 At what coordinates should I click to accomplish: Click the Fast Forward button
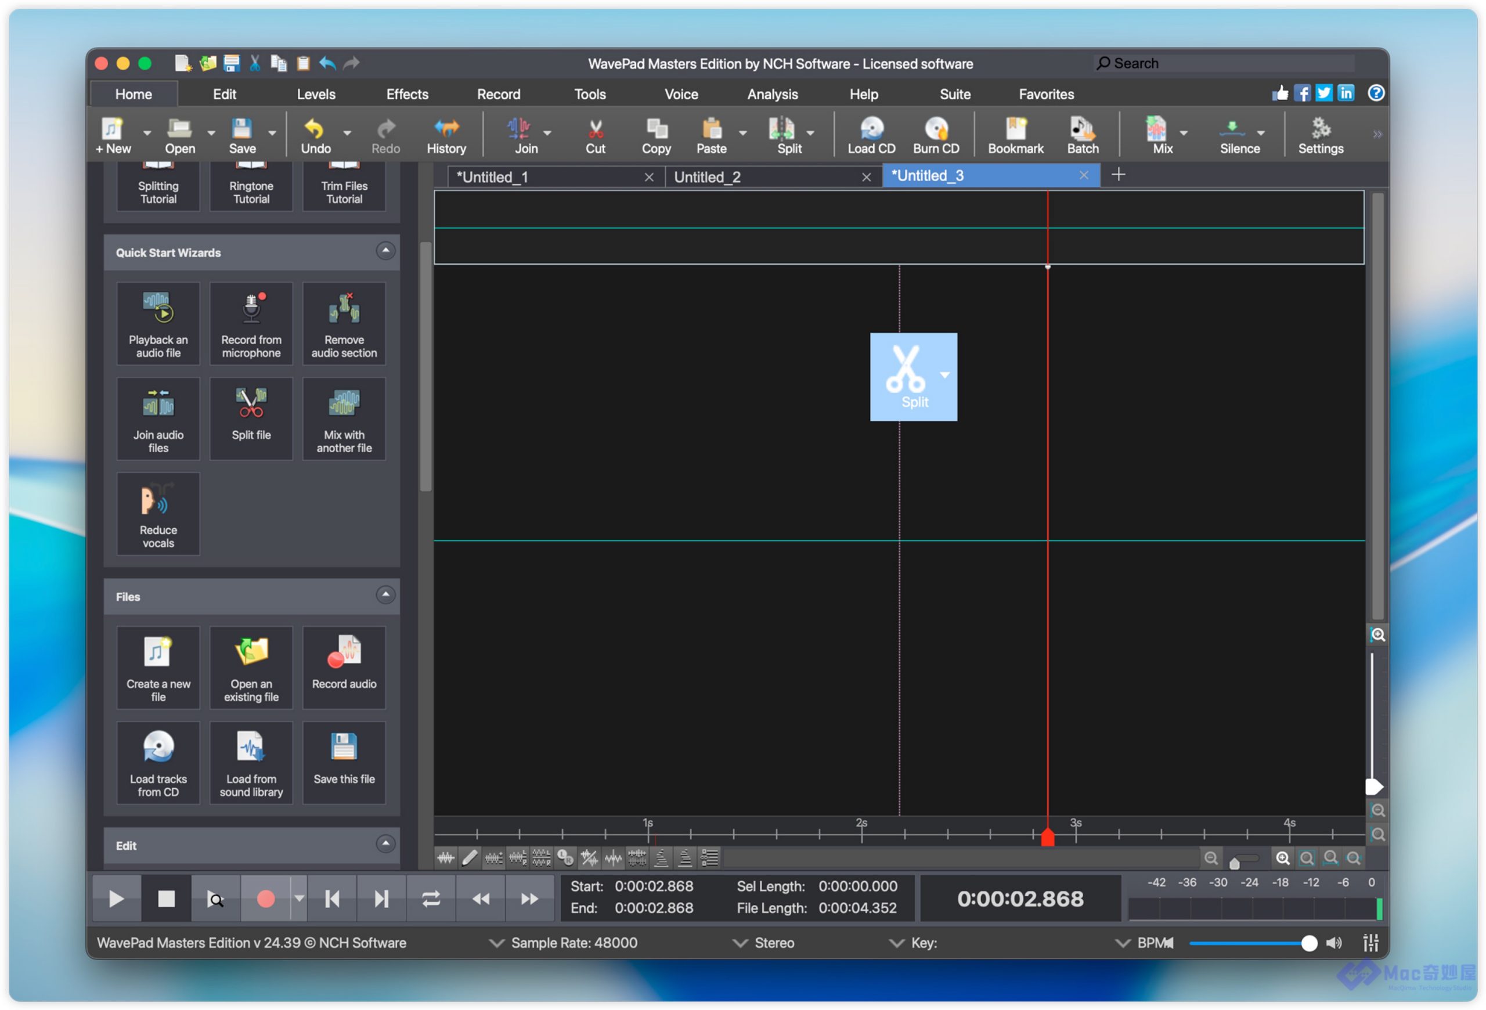(530, 899)
